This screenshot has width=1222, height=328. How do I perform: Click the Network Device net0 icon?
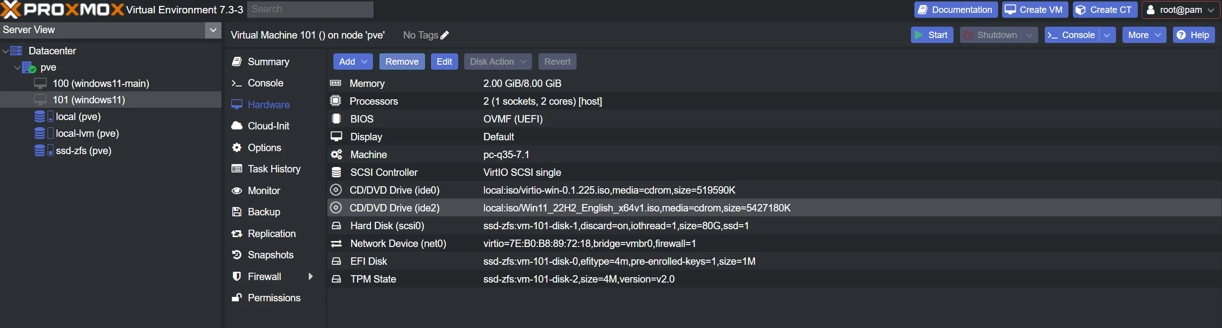click(x=336, y=244)
